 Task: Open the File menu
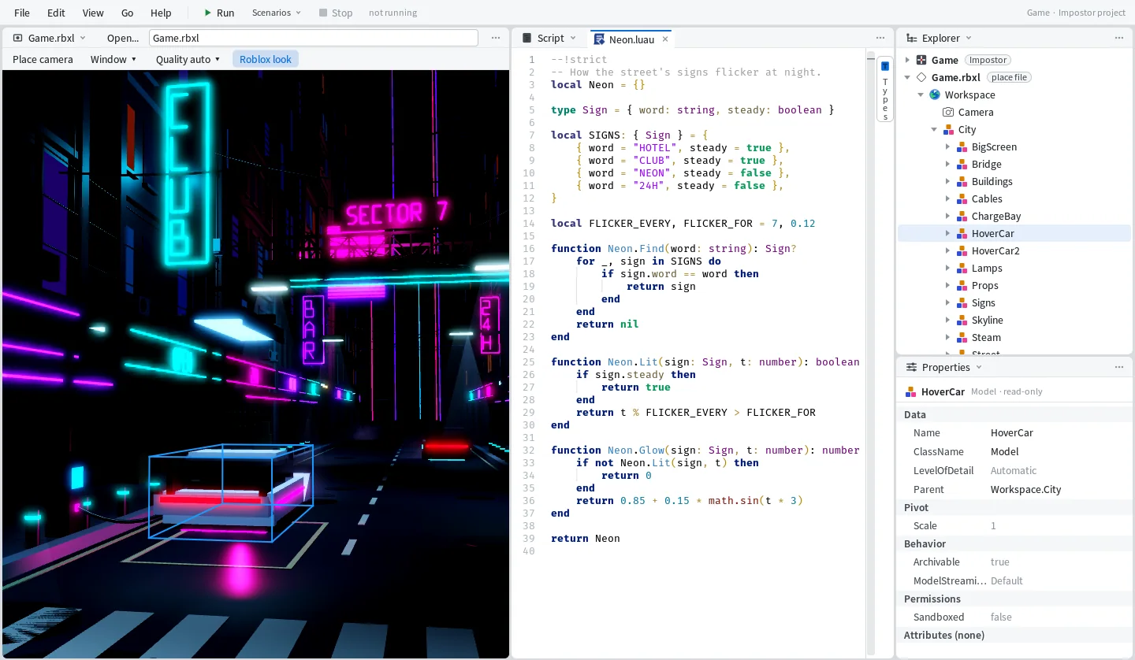tap(22, 13)
